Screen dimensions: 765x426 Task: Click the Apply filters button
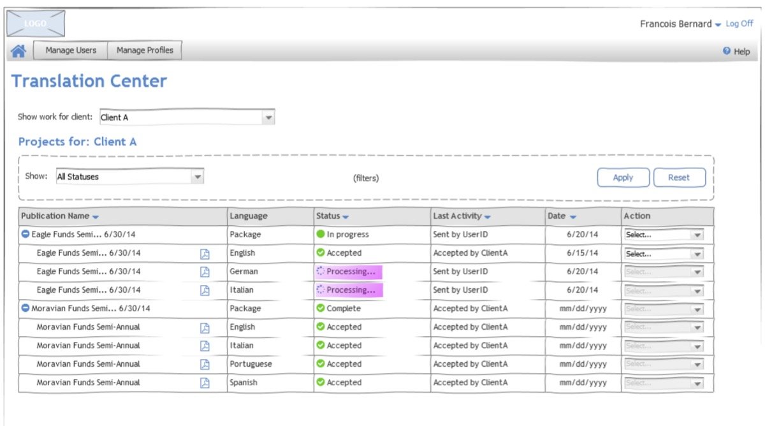(x=623, y=177)
